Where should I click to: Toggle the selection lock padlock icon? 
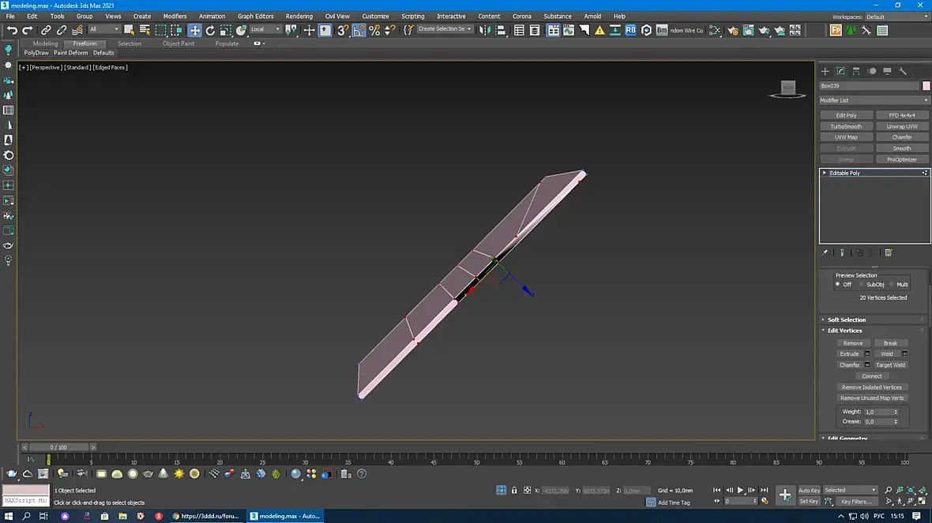point(515,490)
